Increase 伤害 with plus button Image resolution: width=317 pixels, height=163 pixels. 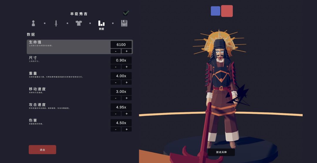127,129
